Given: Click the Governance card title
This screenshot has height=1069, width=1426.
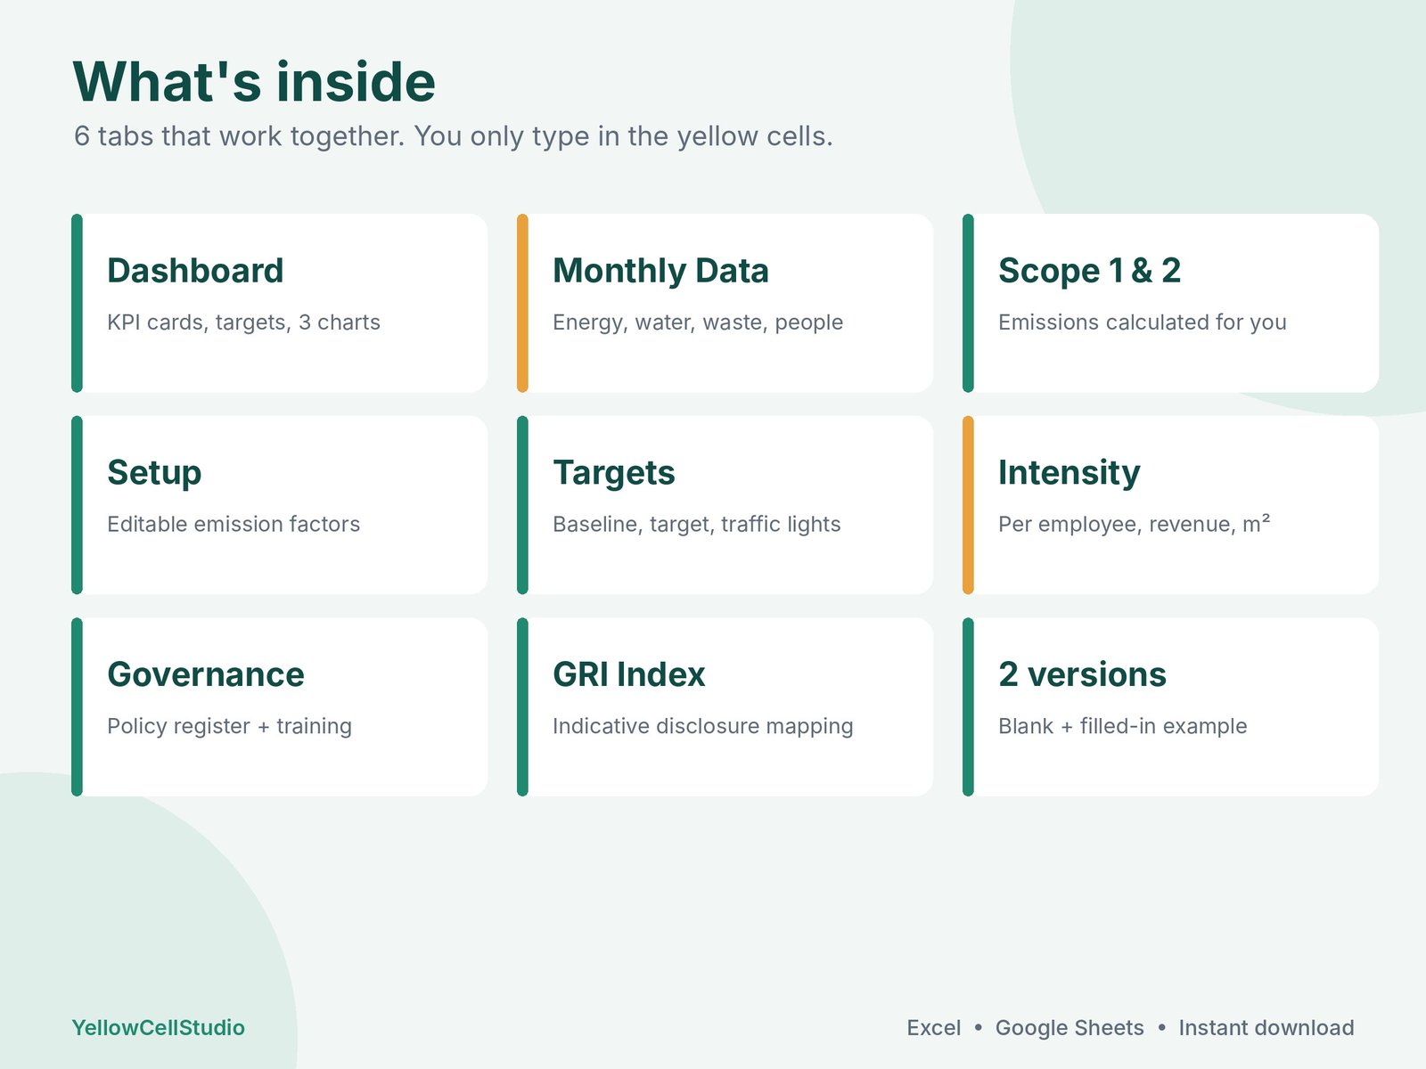Looking at the screenshot, I should tap(205, 675).
